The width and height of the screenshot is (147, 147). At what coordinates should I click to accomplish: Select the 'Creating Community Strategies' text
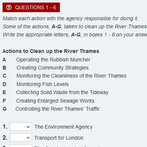click(x=53, y=68)
